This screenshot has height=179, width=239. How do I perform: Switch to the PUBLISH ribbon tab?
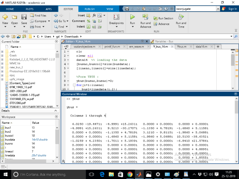[x=89, y=9]
